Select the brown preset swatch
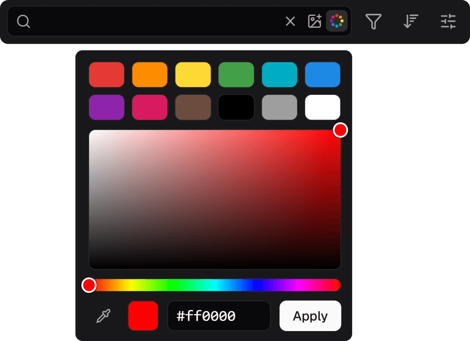This screenshot has width=470, height=341. click(x=193, y=107)
